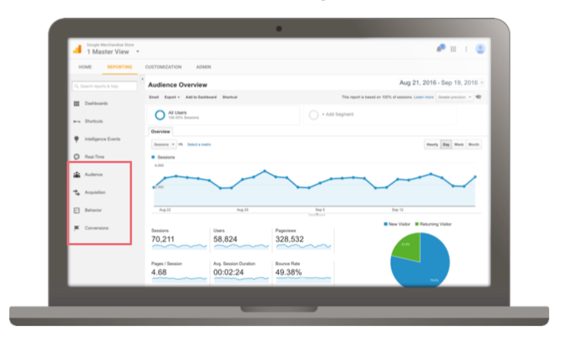The height and width of the screenshot is (342, 561).
Task: Open the Google apps grid icon
Action: (x=453, y=49)
